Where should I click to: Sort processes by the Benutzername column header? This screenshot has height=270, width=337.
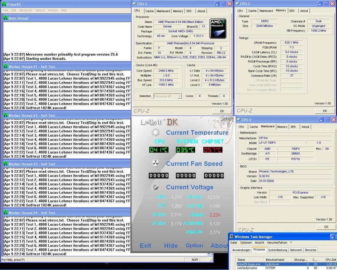[277, 260]
